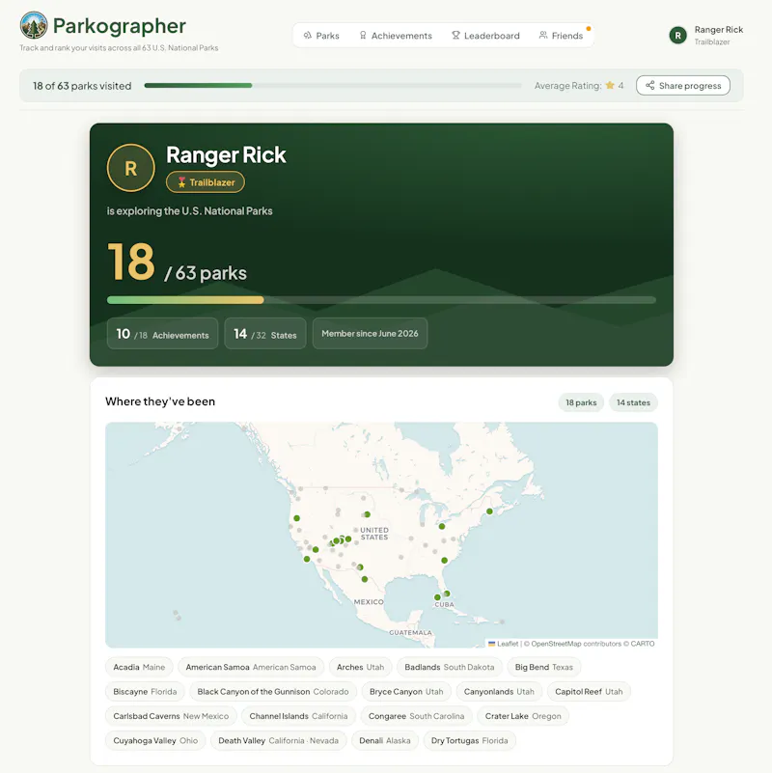Select the Congaree South Carolina chip
Screen dimensions: 772x773
pyautogui.click(x=417, y=716)
